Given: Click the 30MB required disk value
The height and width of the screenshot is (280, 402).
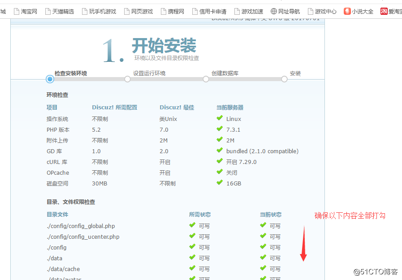Looking at the screenshot, I should coord(99,184).
